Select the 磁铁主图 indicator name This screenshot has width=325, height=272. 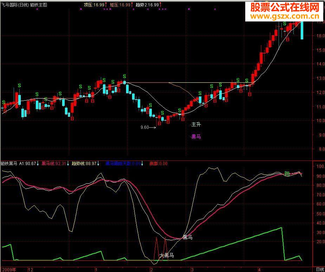pos(39,5)
